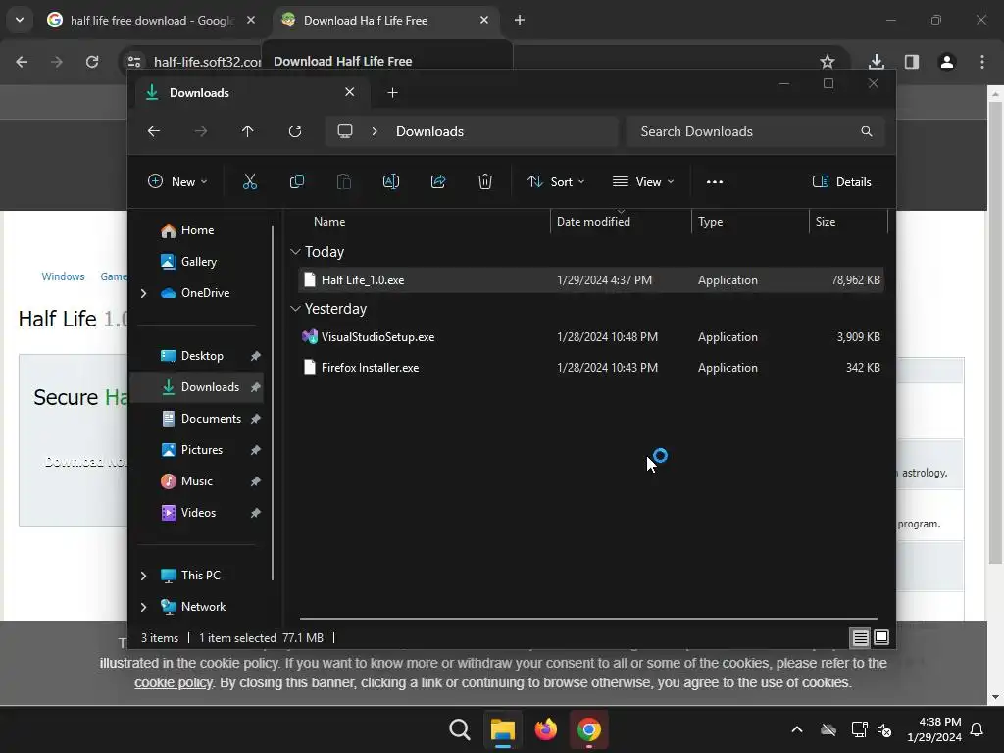This screenshot has height=753, width=1004.
Task: Click the Cut scissors icon in Explorer toolbar
Action: coord(250,181)
